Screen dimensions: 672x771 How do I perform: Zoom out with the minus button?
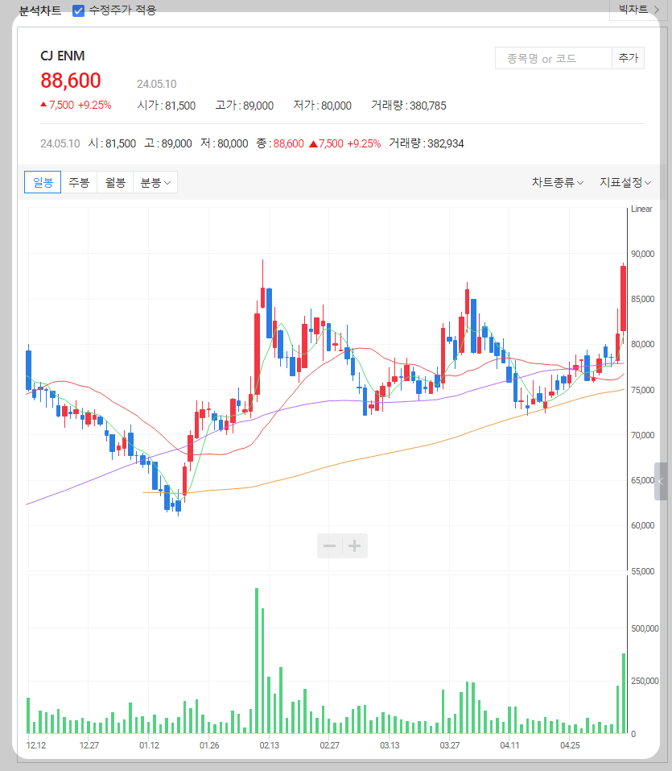coord(330,545)
